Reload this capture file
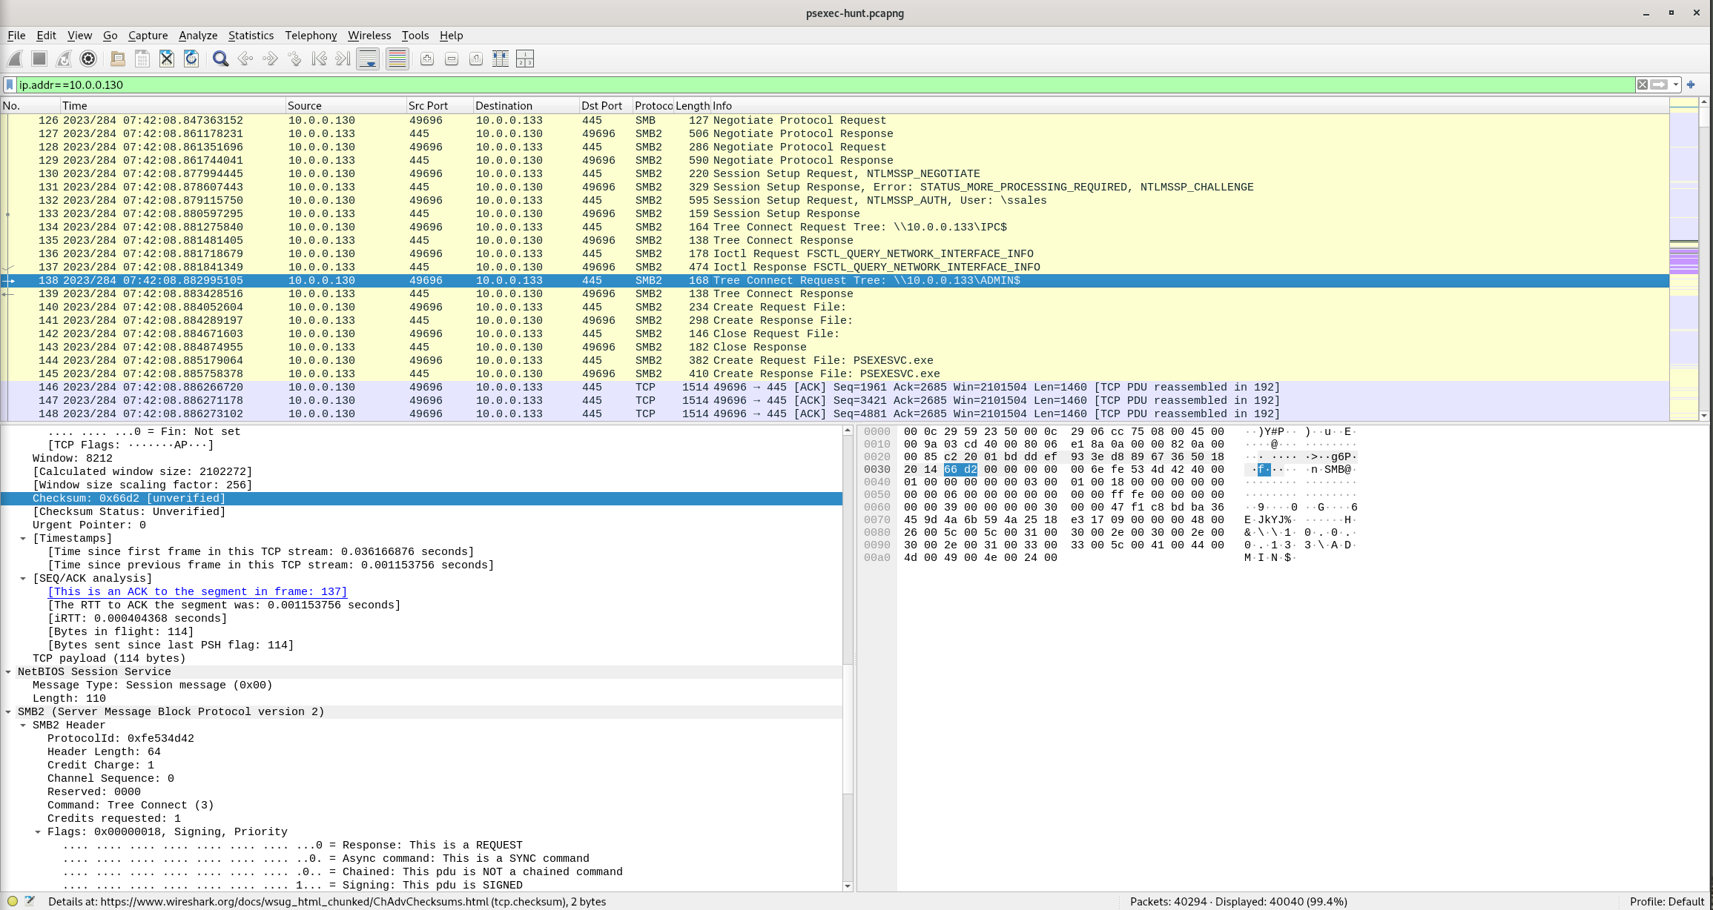 (x=191, y=59)
